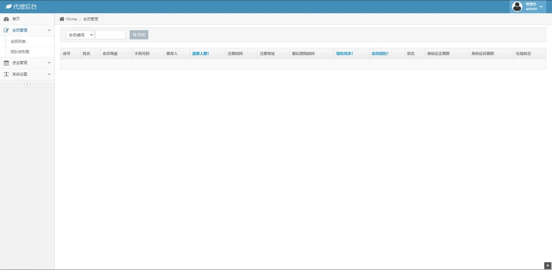Click the dashboard icon next to 首页
This screenshot has width=552, height=270.
pos(6,19)
